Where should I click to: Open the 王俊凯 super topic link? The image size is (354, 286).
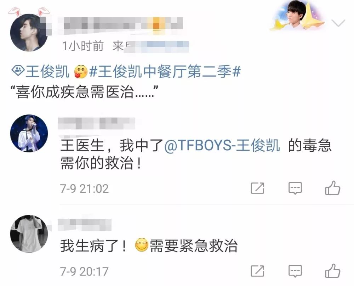(x=47, y=72)
